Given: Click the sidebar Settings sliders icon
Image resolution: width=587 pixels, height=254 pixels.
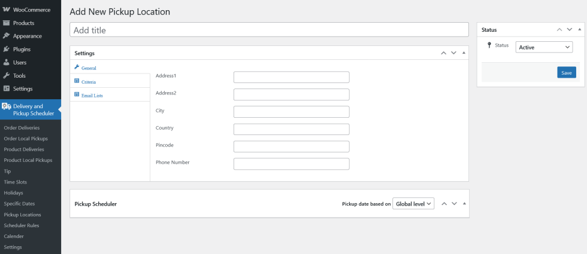Looking at the screenshot, I should pyautogui.click(x=6, y=88).
